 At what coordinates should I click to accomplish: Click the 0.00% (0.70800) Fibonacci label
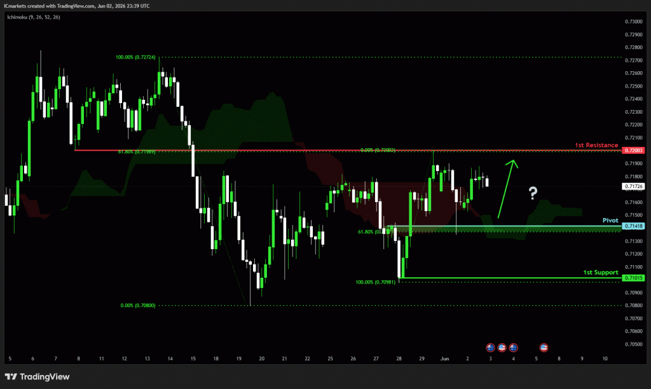(x=138, y=306)
